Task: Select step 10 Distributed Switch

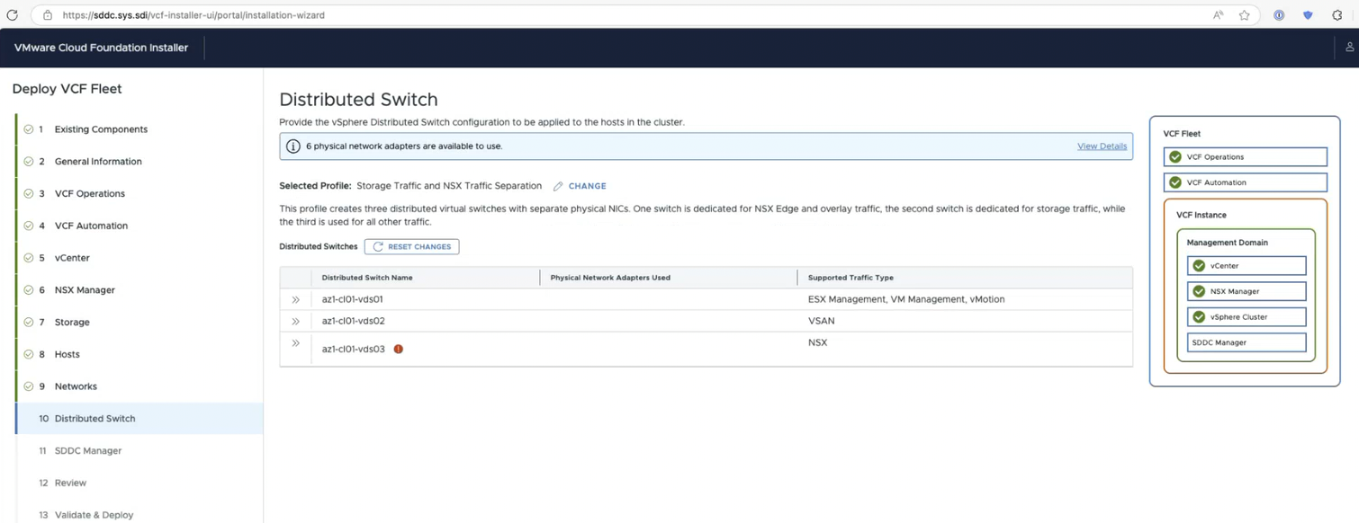Action: click(x=139, y=419)
